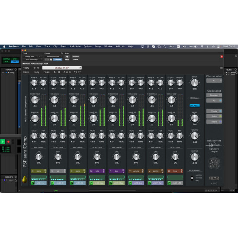The height and width of the screenshot is (238, 238).
Task: Toggle the IN button for ch04: Lss
Action: [x=91, y=183]
